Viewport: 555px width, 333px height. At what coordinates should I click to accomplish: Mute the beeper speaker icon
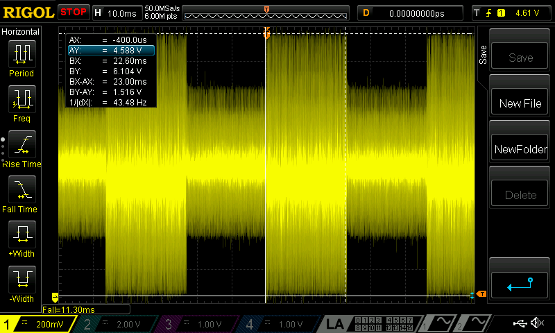tap(537, 323)
